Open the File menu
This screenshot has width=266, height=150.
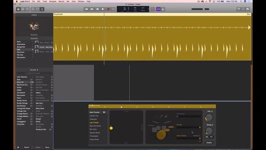click(33, 1)
